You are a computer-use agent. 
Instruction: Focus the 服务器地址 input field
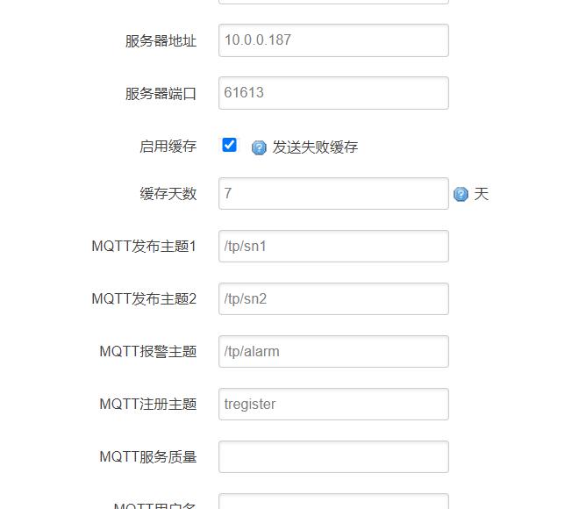point(333,40)
